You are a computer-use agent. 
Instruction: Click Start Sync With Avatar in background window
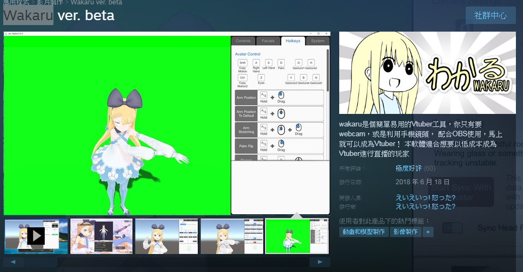pos(461,192)
